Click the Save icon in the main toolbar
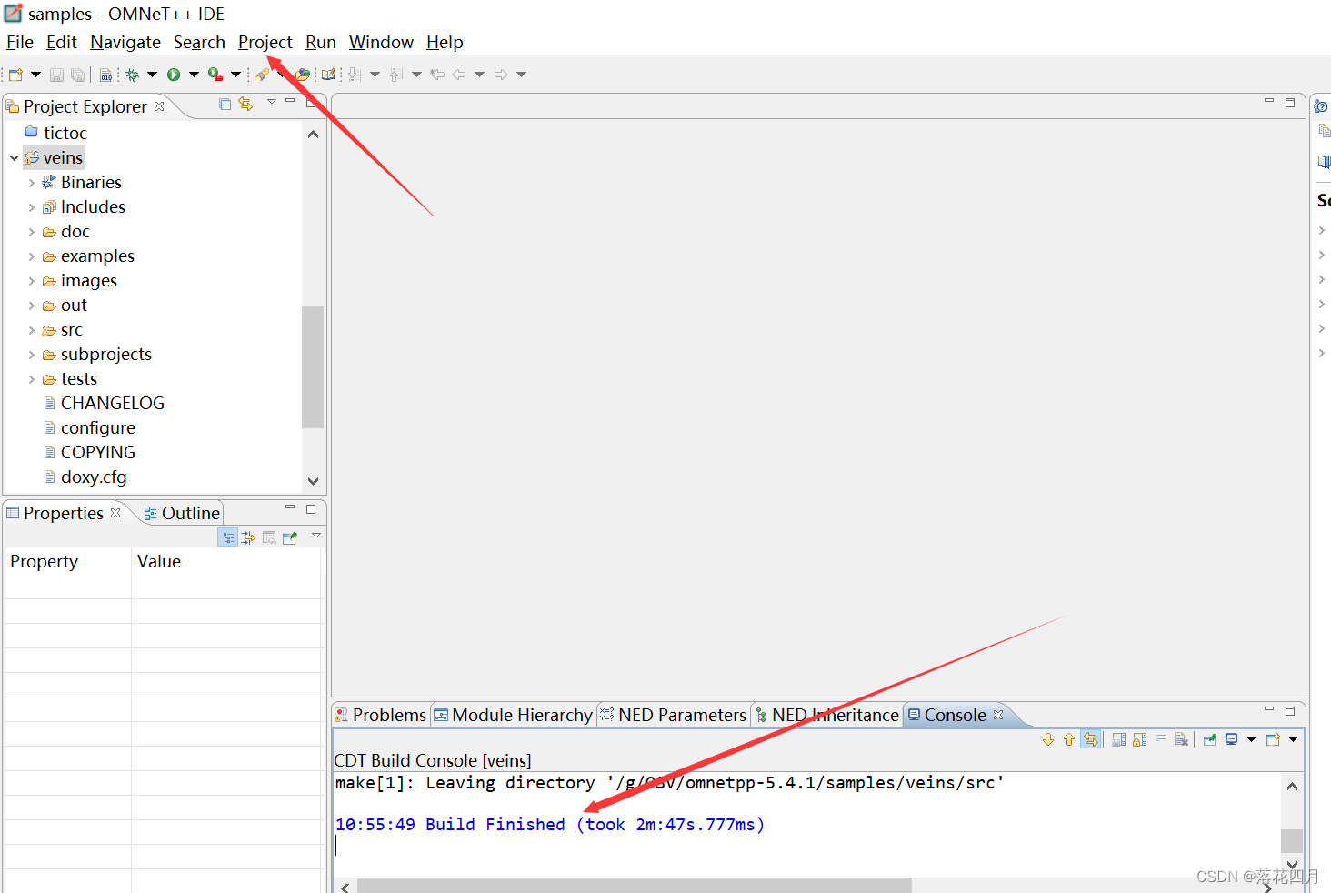The width and height of the screenshot is (1331, 893). click(56, 75)
